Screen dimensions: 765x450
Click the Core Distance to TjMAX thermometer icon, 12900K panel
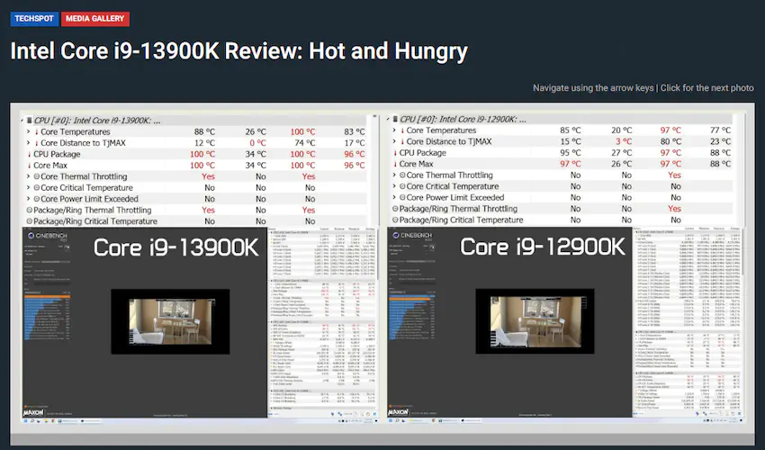tap(402, 141)
